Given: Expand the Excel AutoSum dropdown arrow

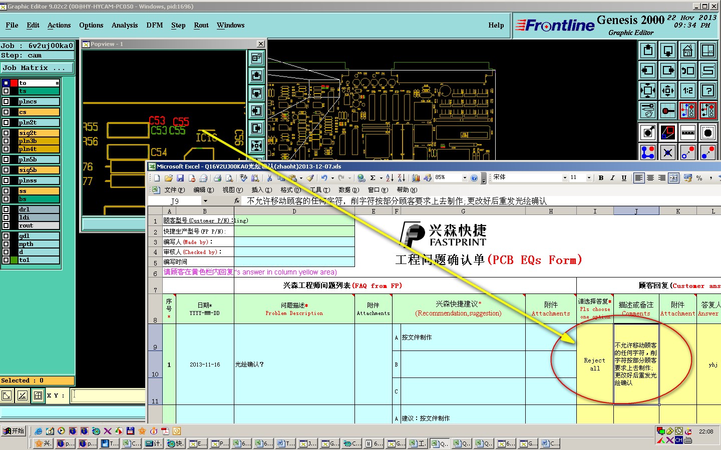Looking at the screenshot, I should click(x=381, y=178).
